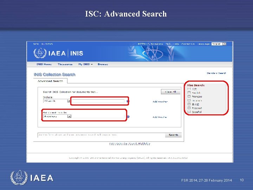253x190 pixels.
Task: Click the But do not include text field
Action: (98, 116)
